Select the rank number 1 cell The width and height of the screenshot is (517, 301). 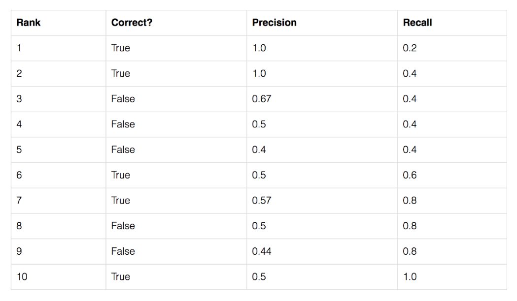coord(19,48)
